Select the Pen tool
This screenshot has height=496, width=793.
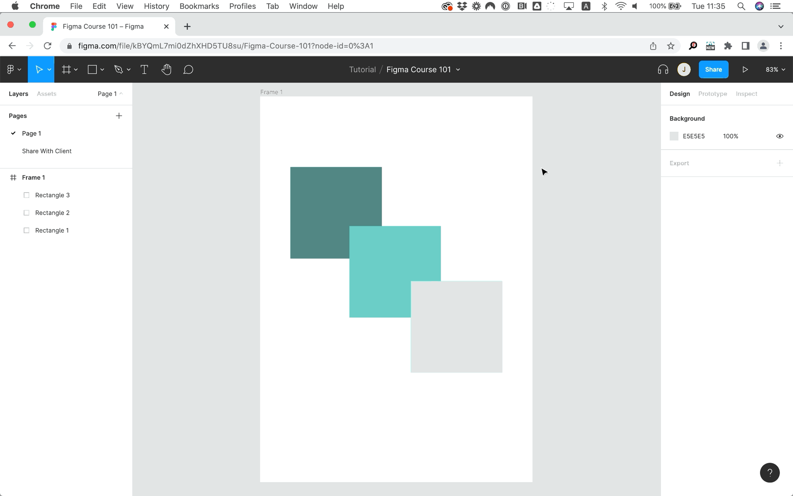coord(118,69)
